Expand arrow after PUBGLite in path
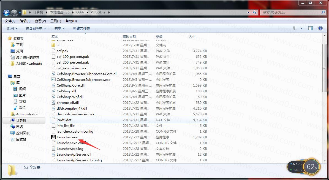The height and width of the screenshot is (180, 329). [x=109, y=12]
